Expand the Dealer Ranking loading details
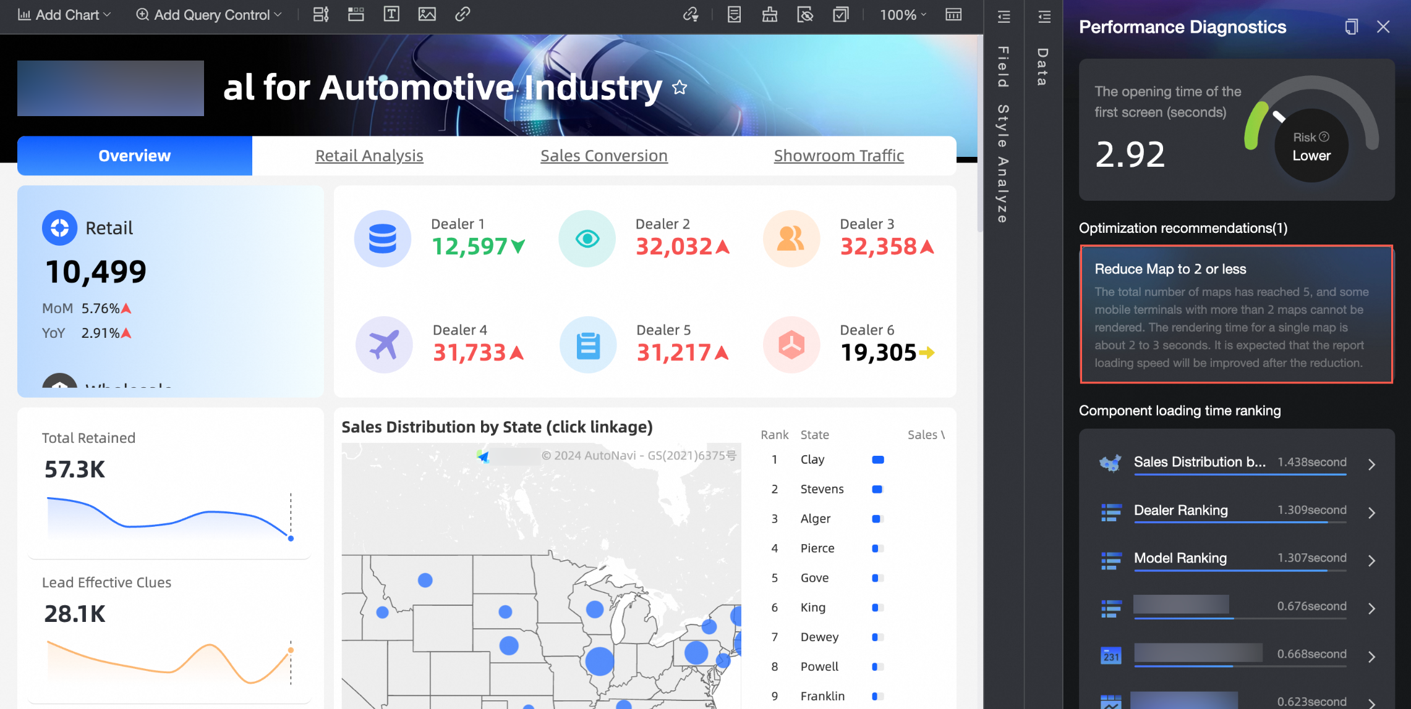This screenshot has height=709, width=1411. pyautogui.click(x=1371, y=513)
